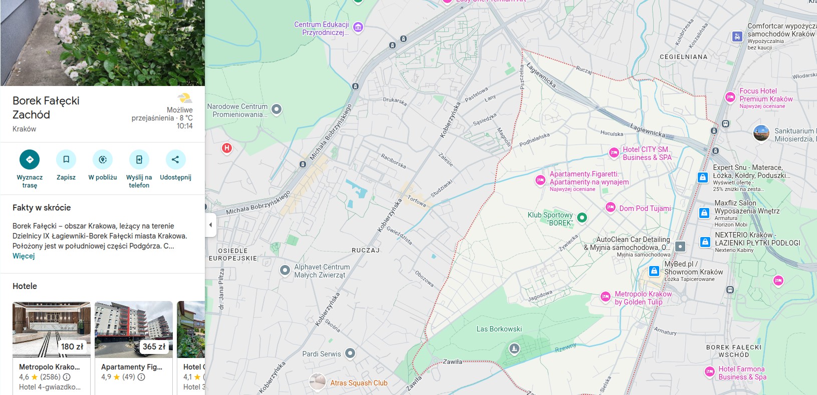
Task: Open the Atras Squash Club marker
Action: tap(317, 382)
